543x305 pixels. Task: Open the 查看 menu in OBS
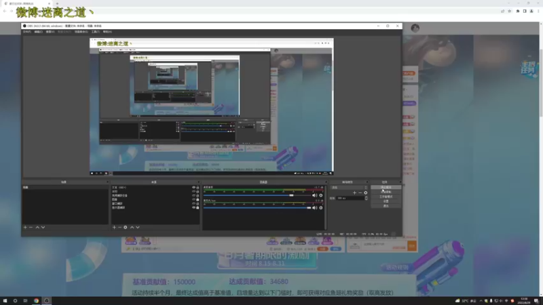50,32
